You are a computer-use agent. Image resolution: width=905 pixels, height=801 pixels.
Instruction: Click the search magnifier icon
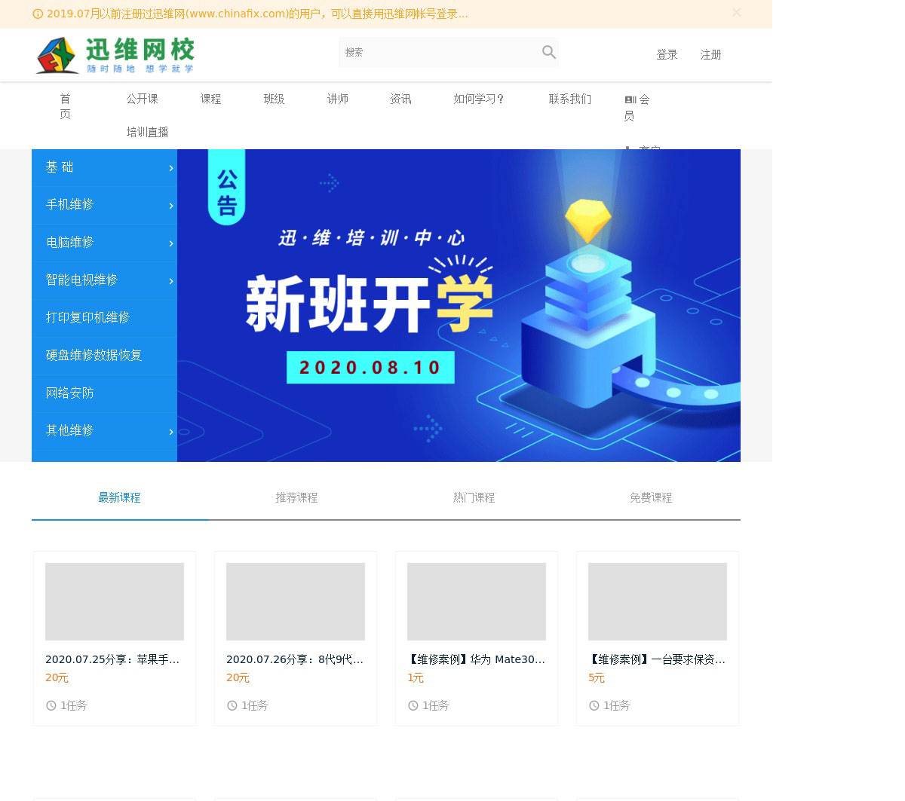549,52
